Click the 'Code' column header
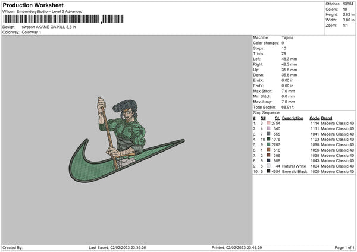Screen dimensions: 357x252 pos(314,118)
